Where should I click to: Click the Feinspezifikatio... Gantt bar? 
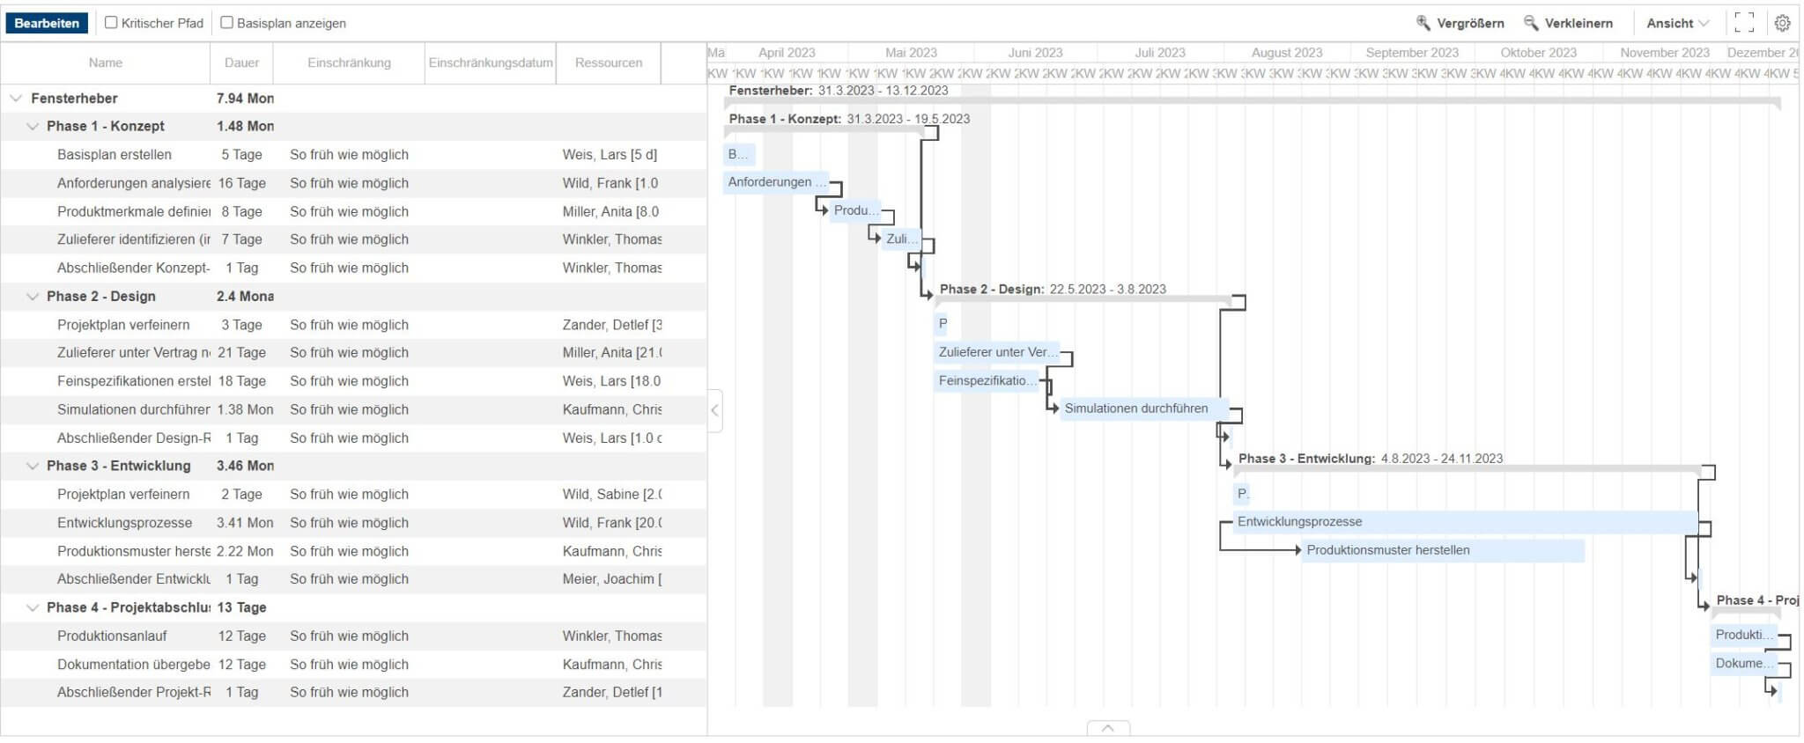coord(987,380)
